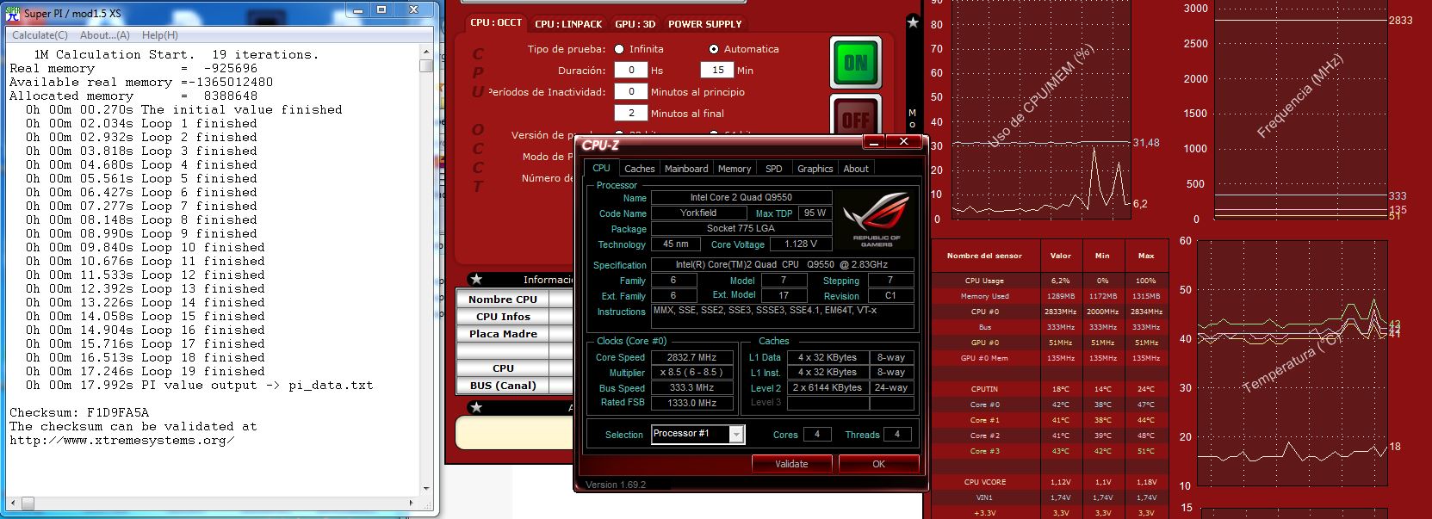
Task: Expand the Processor #1 selection dropdown
Action: tap(736, 435)
